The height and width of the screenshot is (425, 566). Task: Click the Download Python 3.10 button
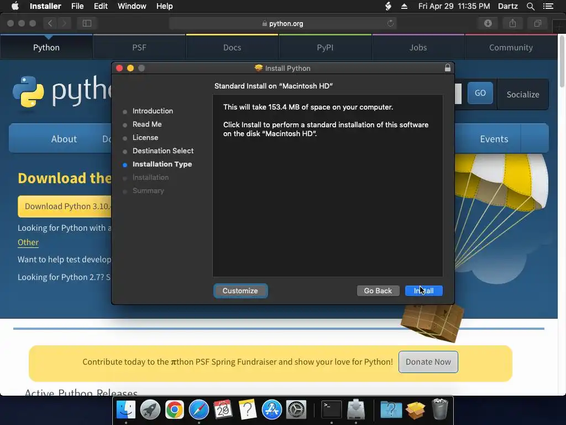tap(65, 206)
